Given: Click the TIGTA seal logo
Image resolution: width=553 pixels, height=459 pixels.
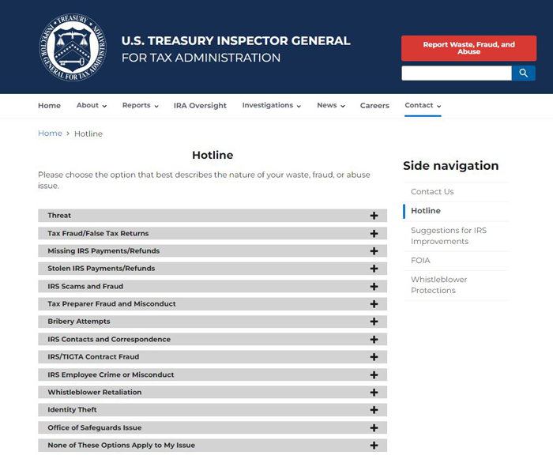Looking at the screenshot, I should [73, 47].
